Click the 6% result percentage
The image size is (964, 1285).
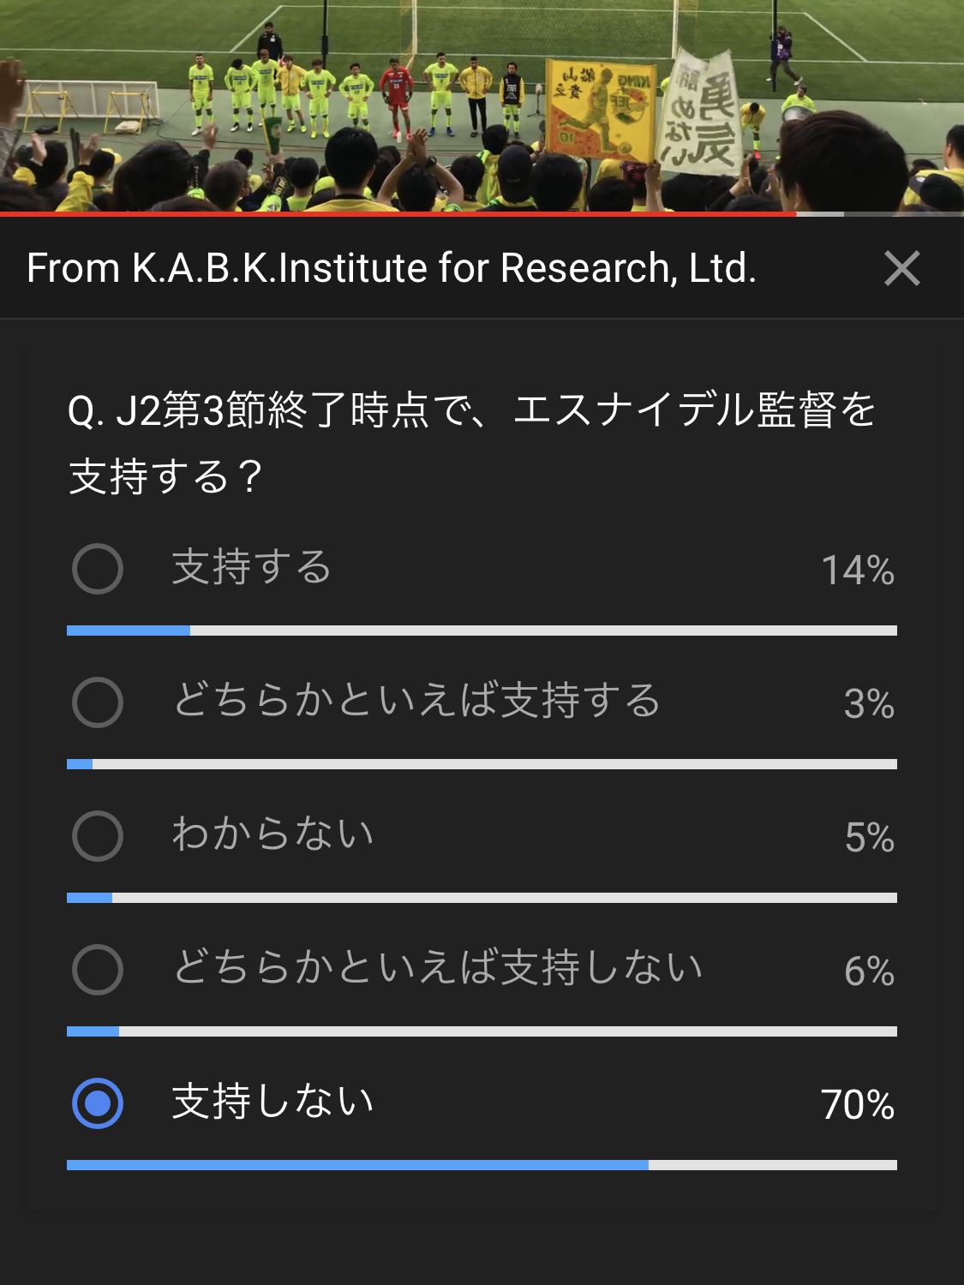[x=868, y=971]
